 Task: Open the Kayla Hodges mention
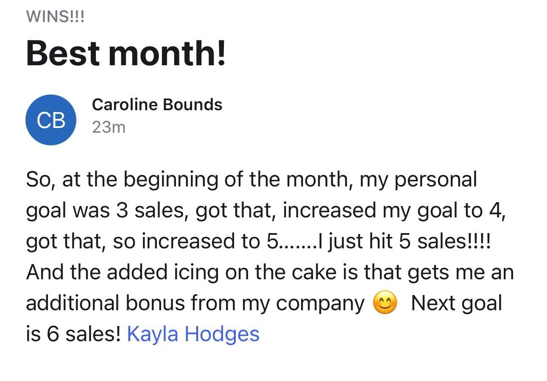pos(193,334)
